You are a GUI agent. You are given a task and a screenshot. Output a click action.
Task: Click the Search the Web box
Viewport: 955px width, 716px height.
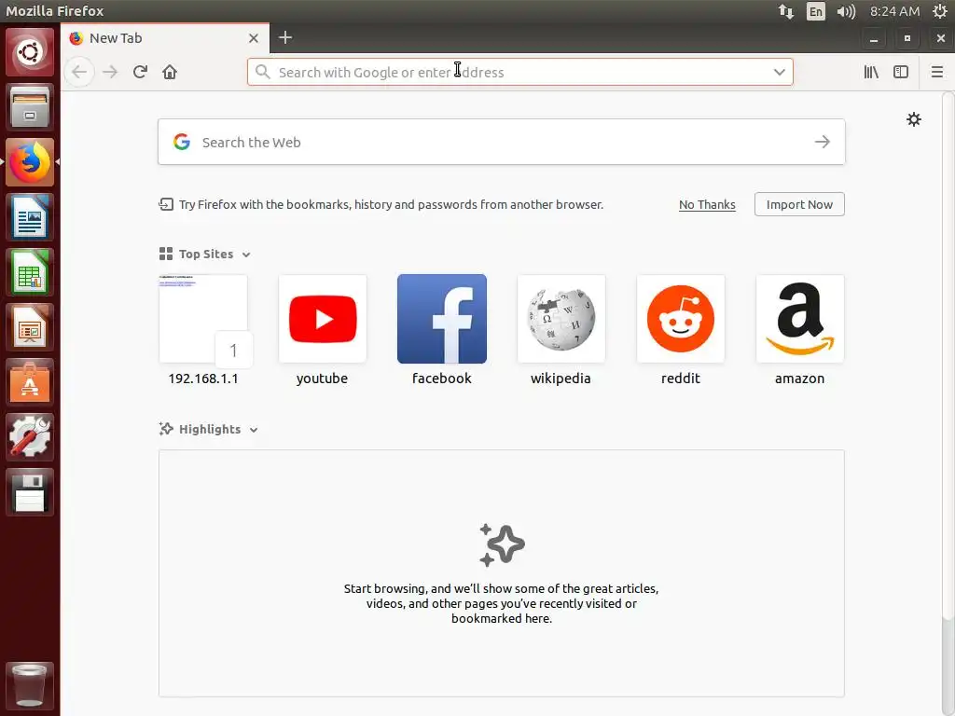tap(501, 142)
